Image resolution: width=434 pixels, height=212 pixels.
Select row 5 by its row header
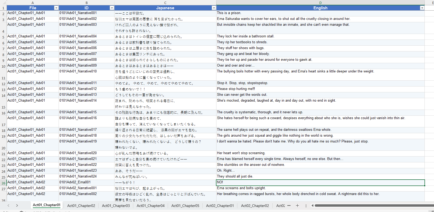pos(3,37)
